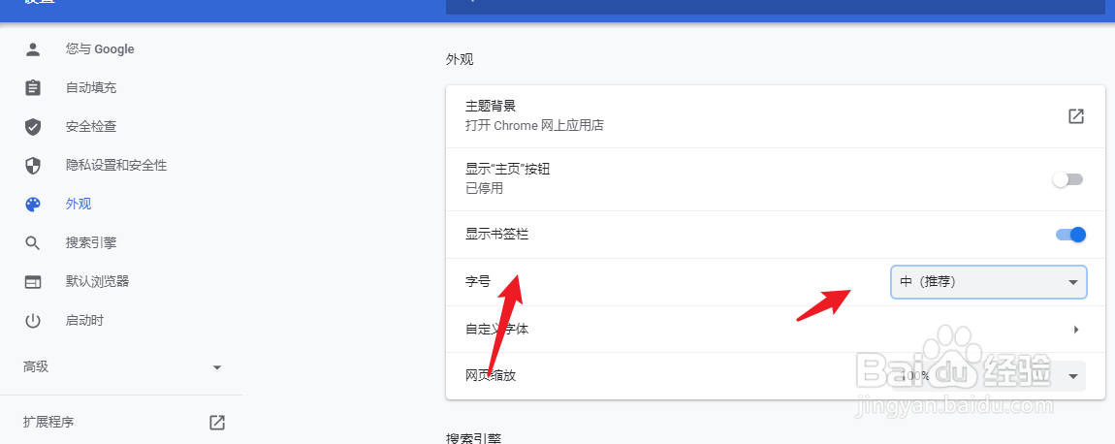Image resolution: width=1115 pixels, height=444 pixels.
Task: Open 主题背景 in Chrome web store
Action: point(1075,116)
